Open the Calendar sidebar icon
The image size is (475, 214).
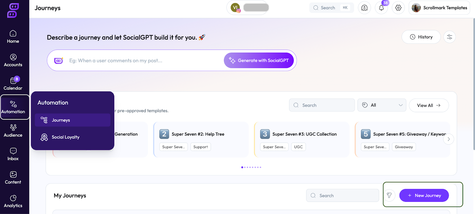click(x=13, y=84)
